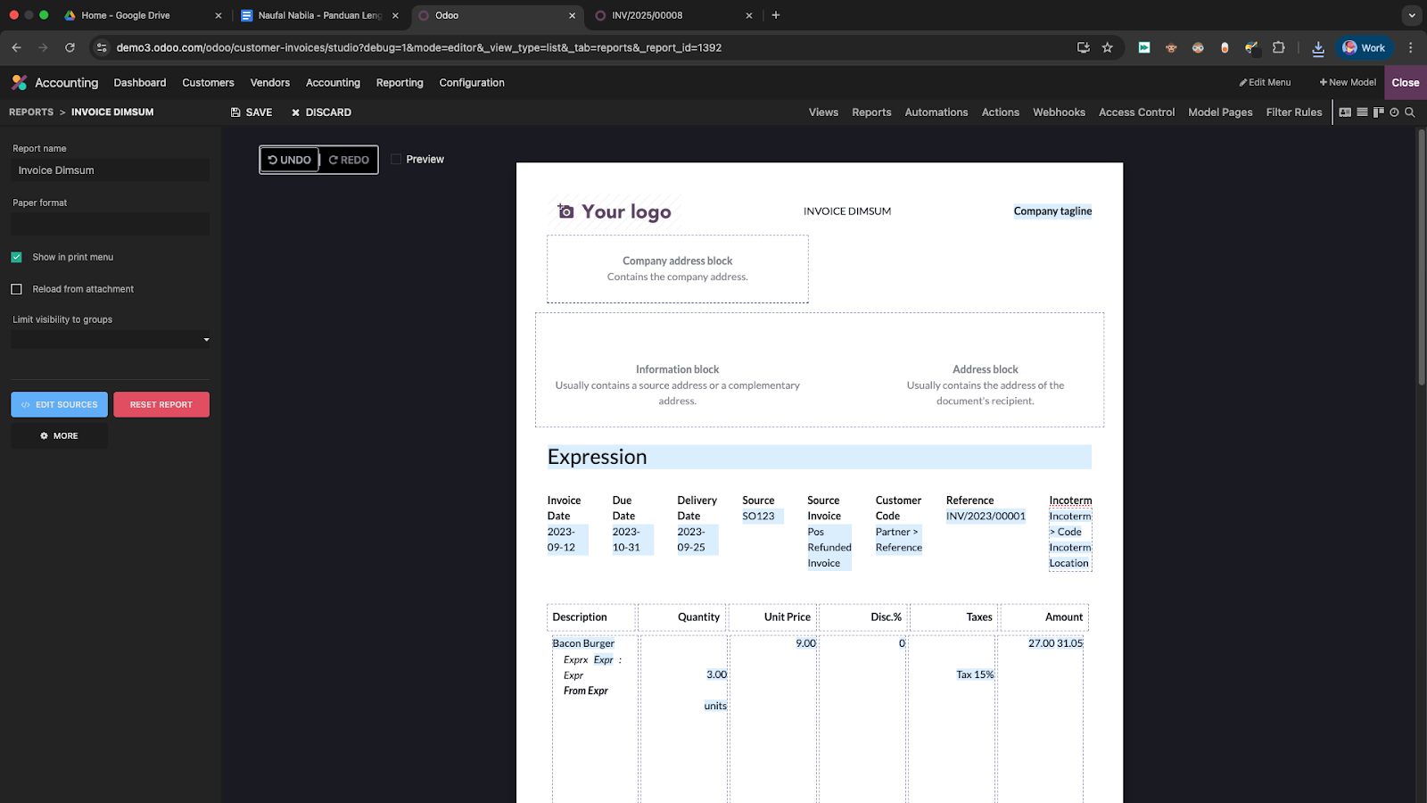
Task: Select the Expression heading in report
Action: tap(819, 457)
